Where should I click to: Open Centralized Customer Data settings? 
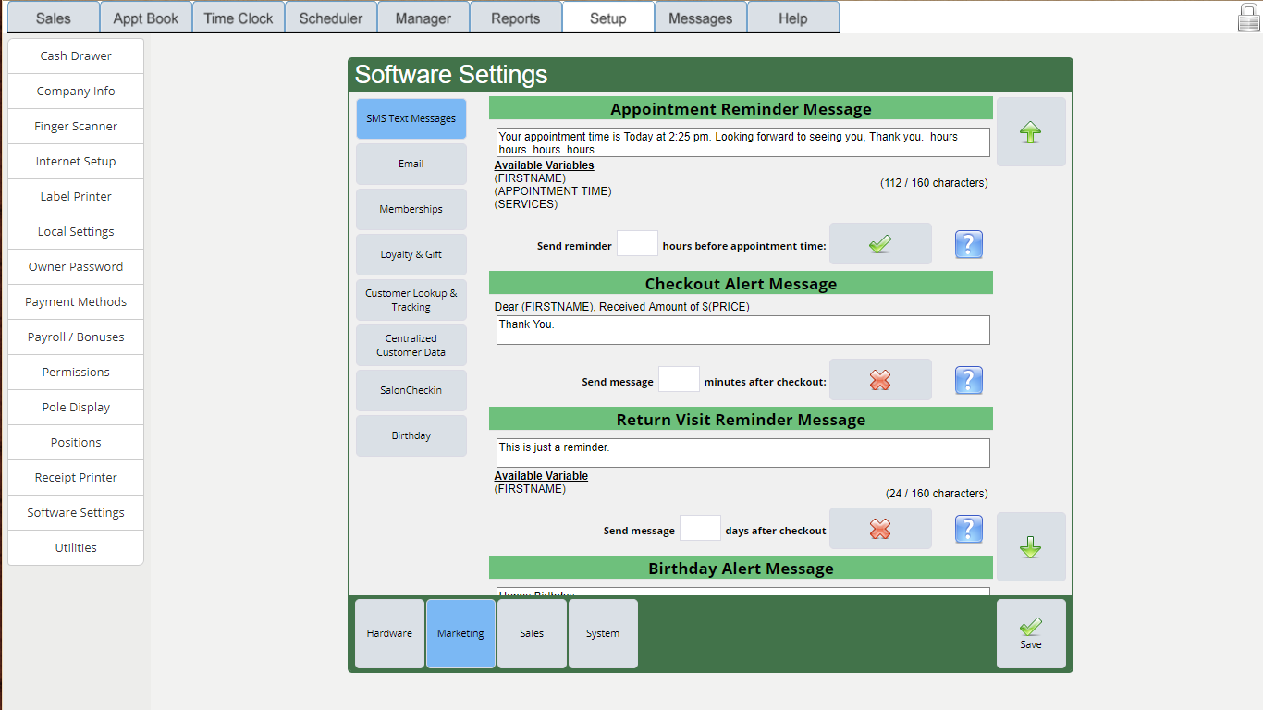point(411,345)
